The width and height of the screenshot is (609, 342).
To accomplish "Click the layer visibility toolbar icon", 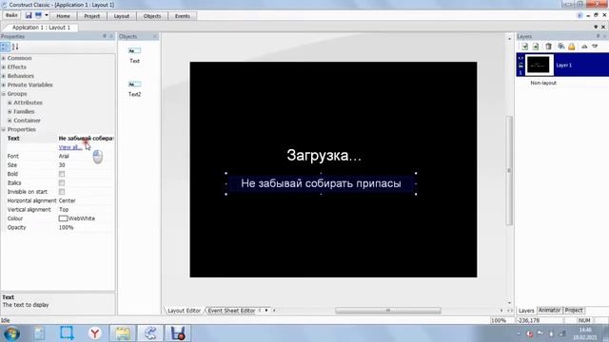I will click(560, 47).
